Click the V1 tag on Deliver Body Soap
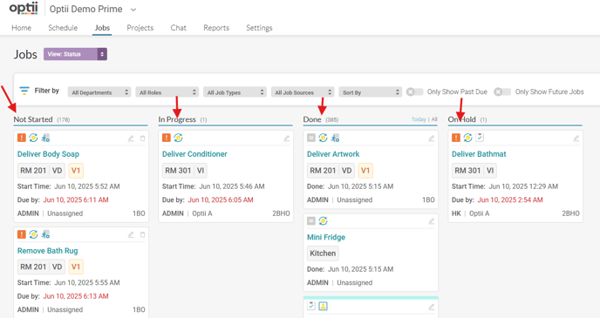 click(x=76, y=171)
